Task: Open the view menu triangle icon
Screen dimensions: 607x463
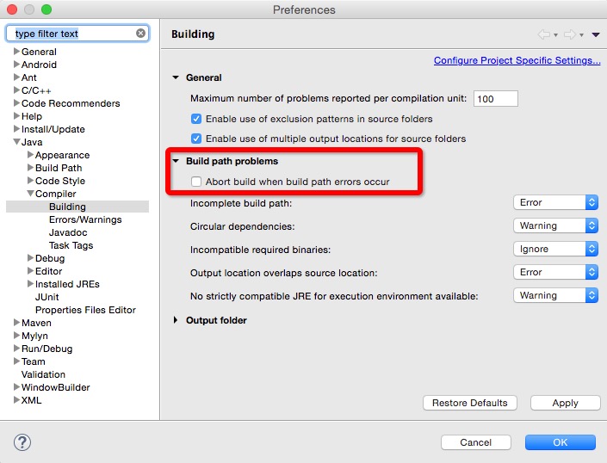Action: tap(596, 34)
